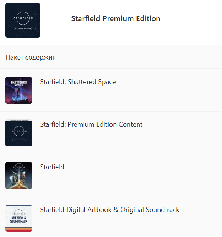222x237 pixels.
Task: Select the 'Пакет содержит' section header
Action: click(x=30, y=57)
